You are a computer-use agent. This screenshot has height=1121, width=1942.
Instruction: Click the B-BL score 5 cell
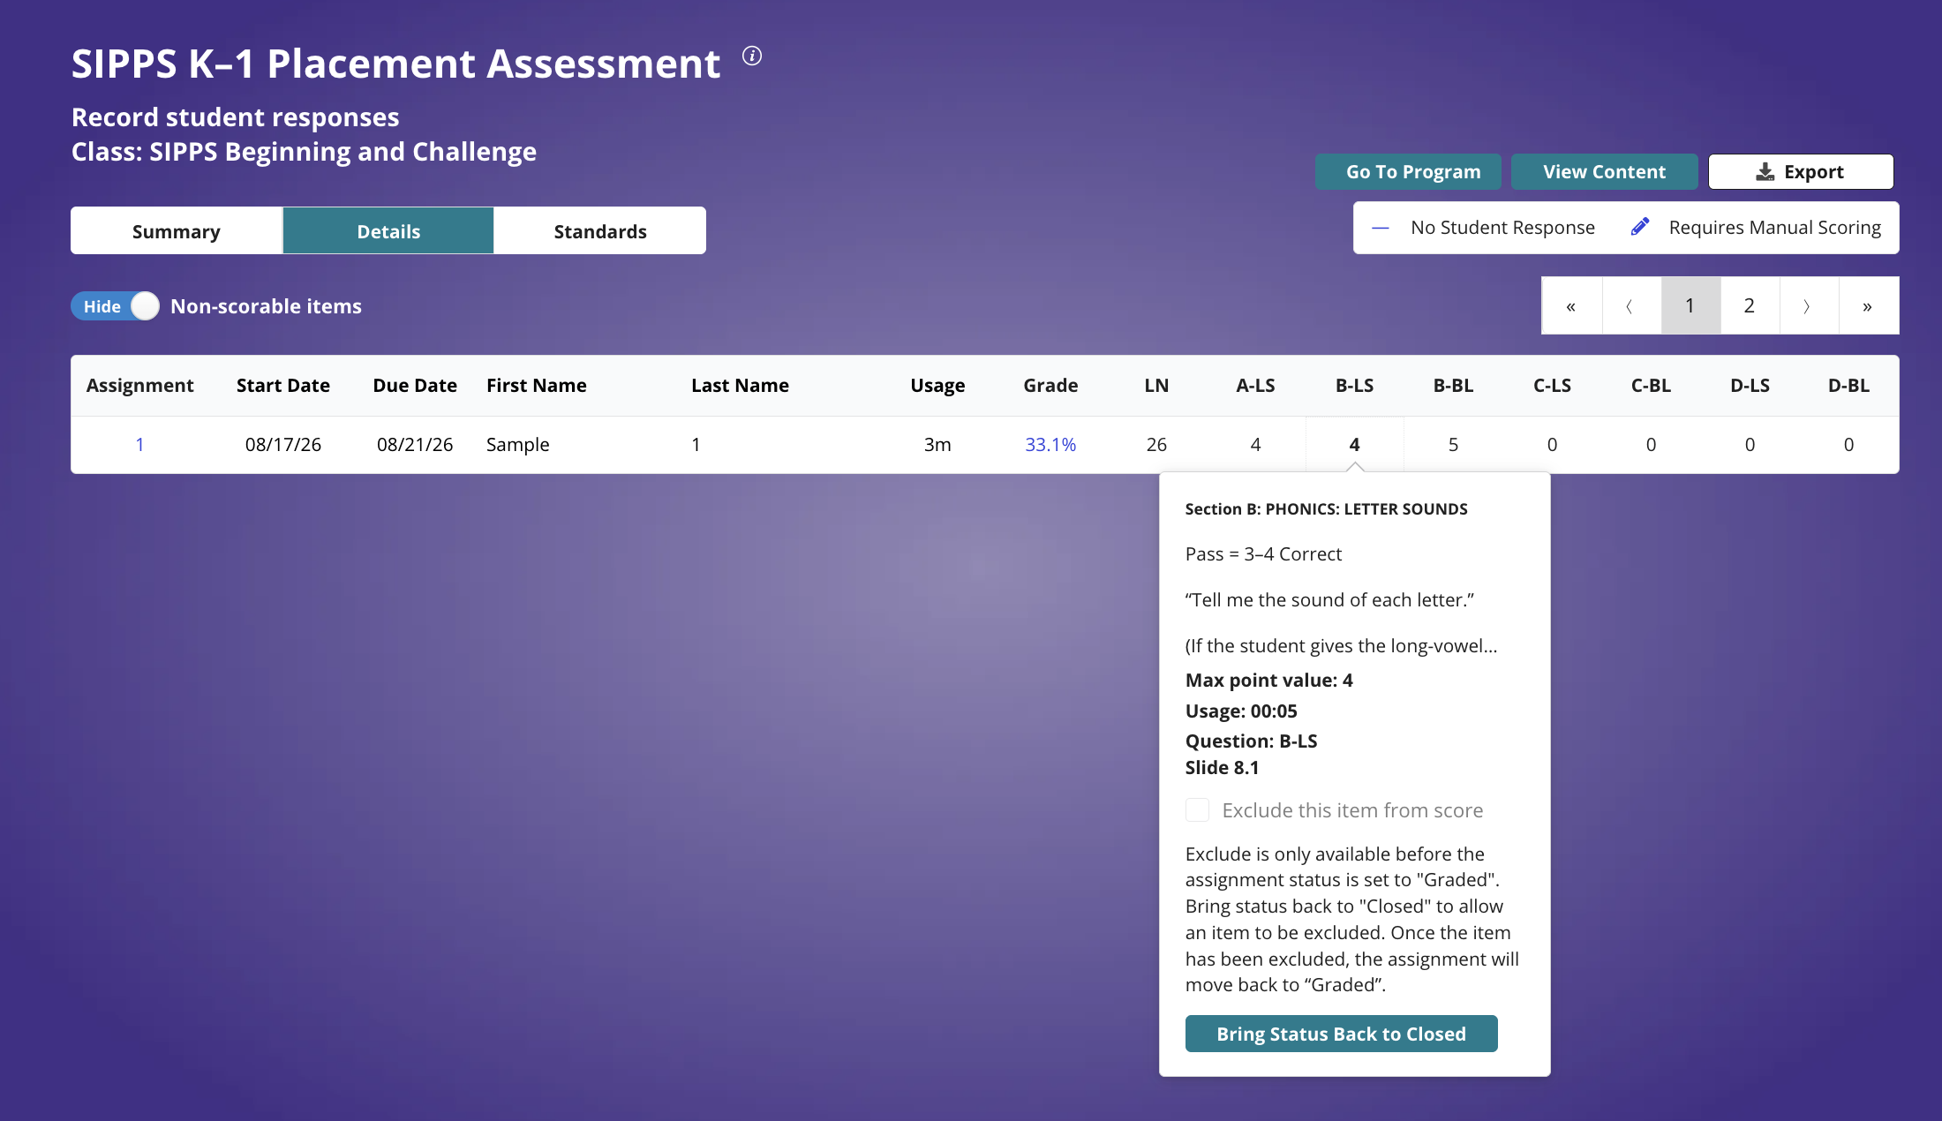pyautogui.click(x=1453, y=445)
